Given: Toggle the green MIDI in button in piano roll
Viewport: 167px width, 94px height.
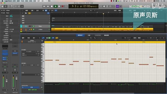Looking at the screenshot, I should coord(50,38).
